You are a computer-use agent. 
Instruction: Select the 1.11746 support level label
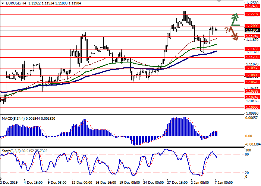[x=252, y=36]
